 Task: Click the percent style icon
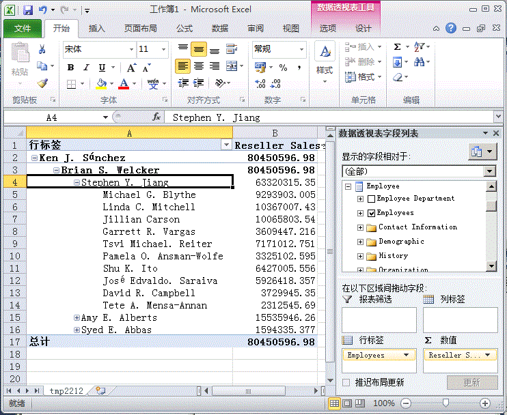click(282, 68)
